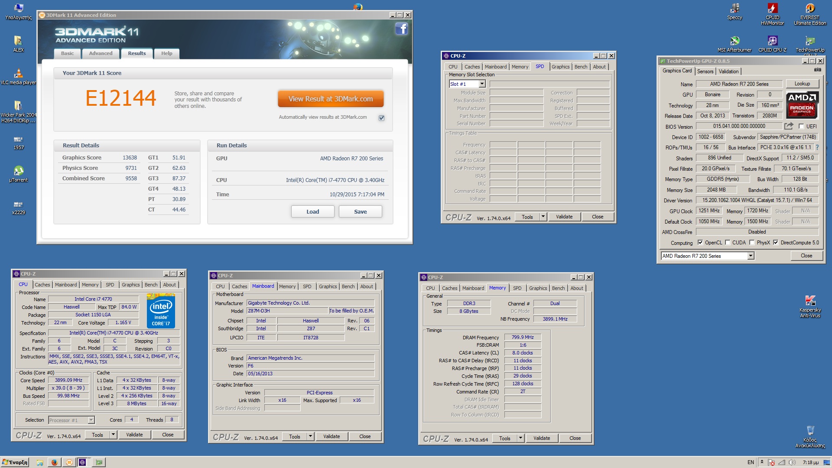Click Validate in the CPU-Z SPD window

click(x=564, y=217)
